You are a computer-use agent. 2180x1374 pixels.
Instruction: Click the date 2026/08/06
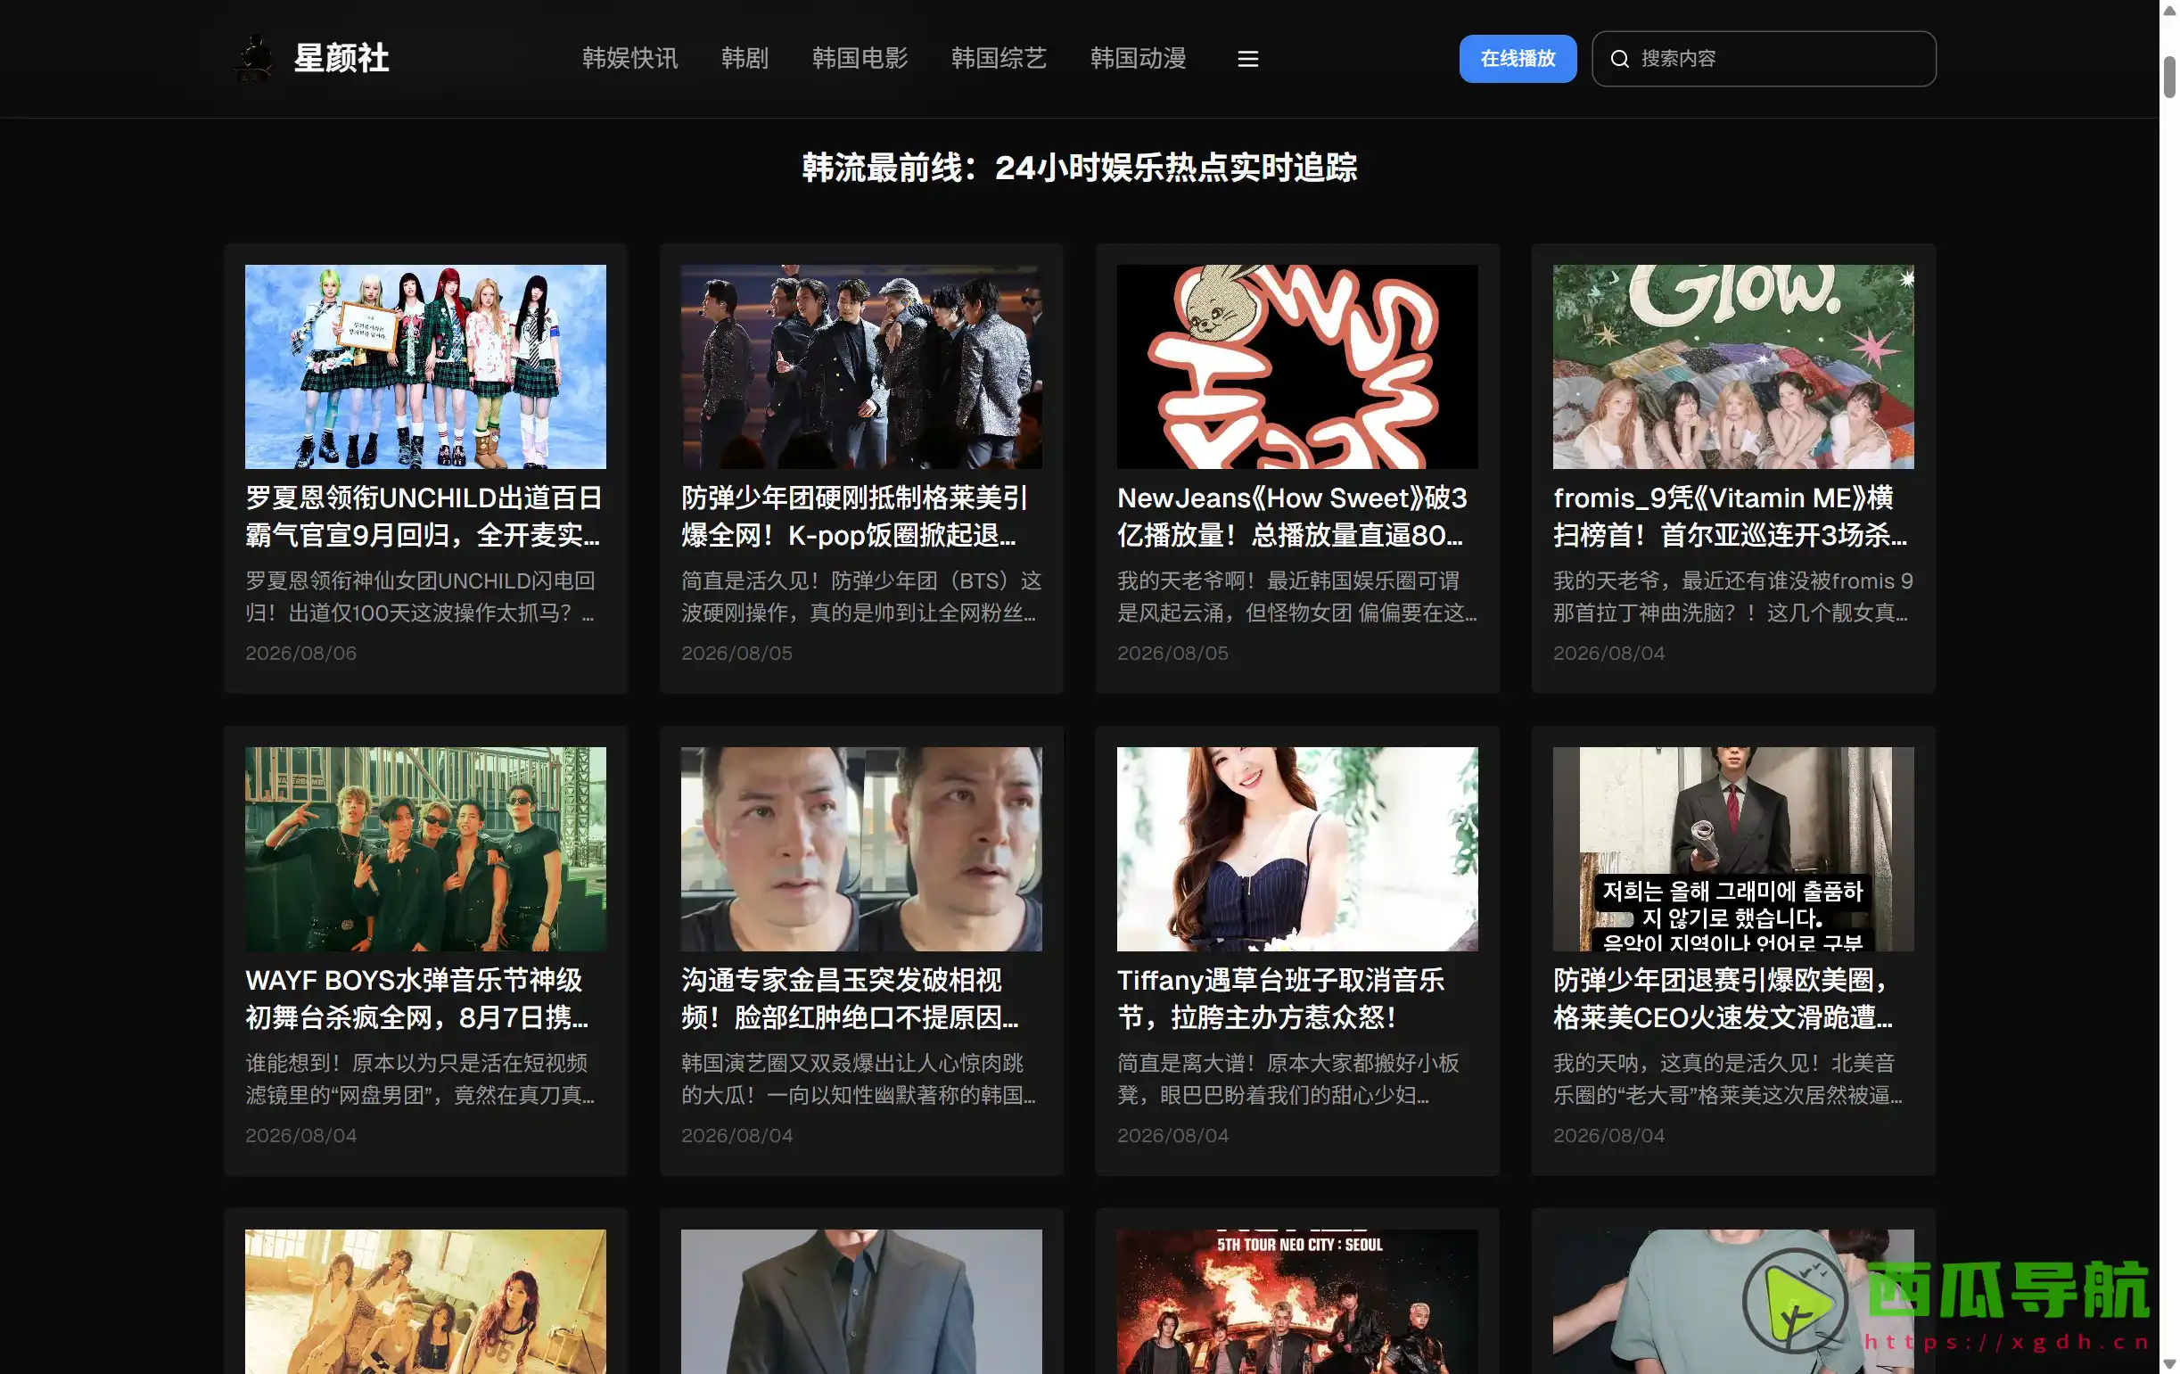pos(300,653)
